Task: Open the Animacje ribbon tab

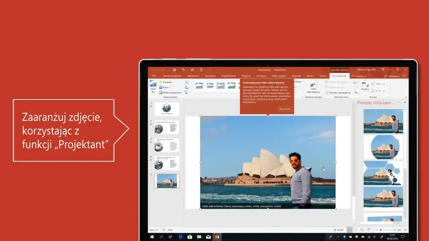Action: click(x=261, y=76)
